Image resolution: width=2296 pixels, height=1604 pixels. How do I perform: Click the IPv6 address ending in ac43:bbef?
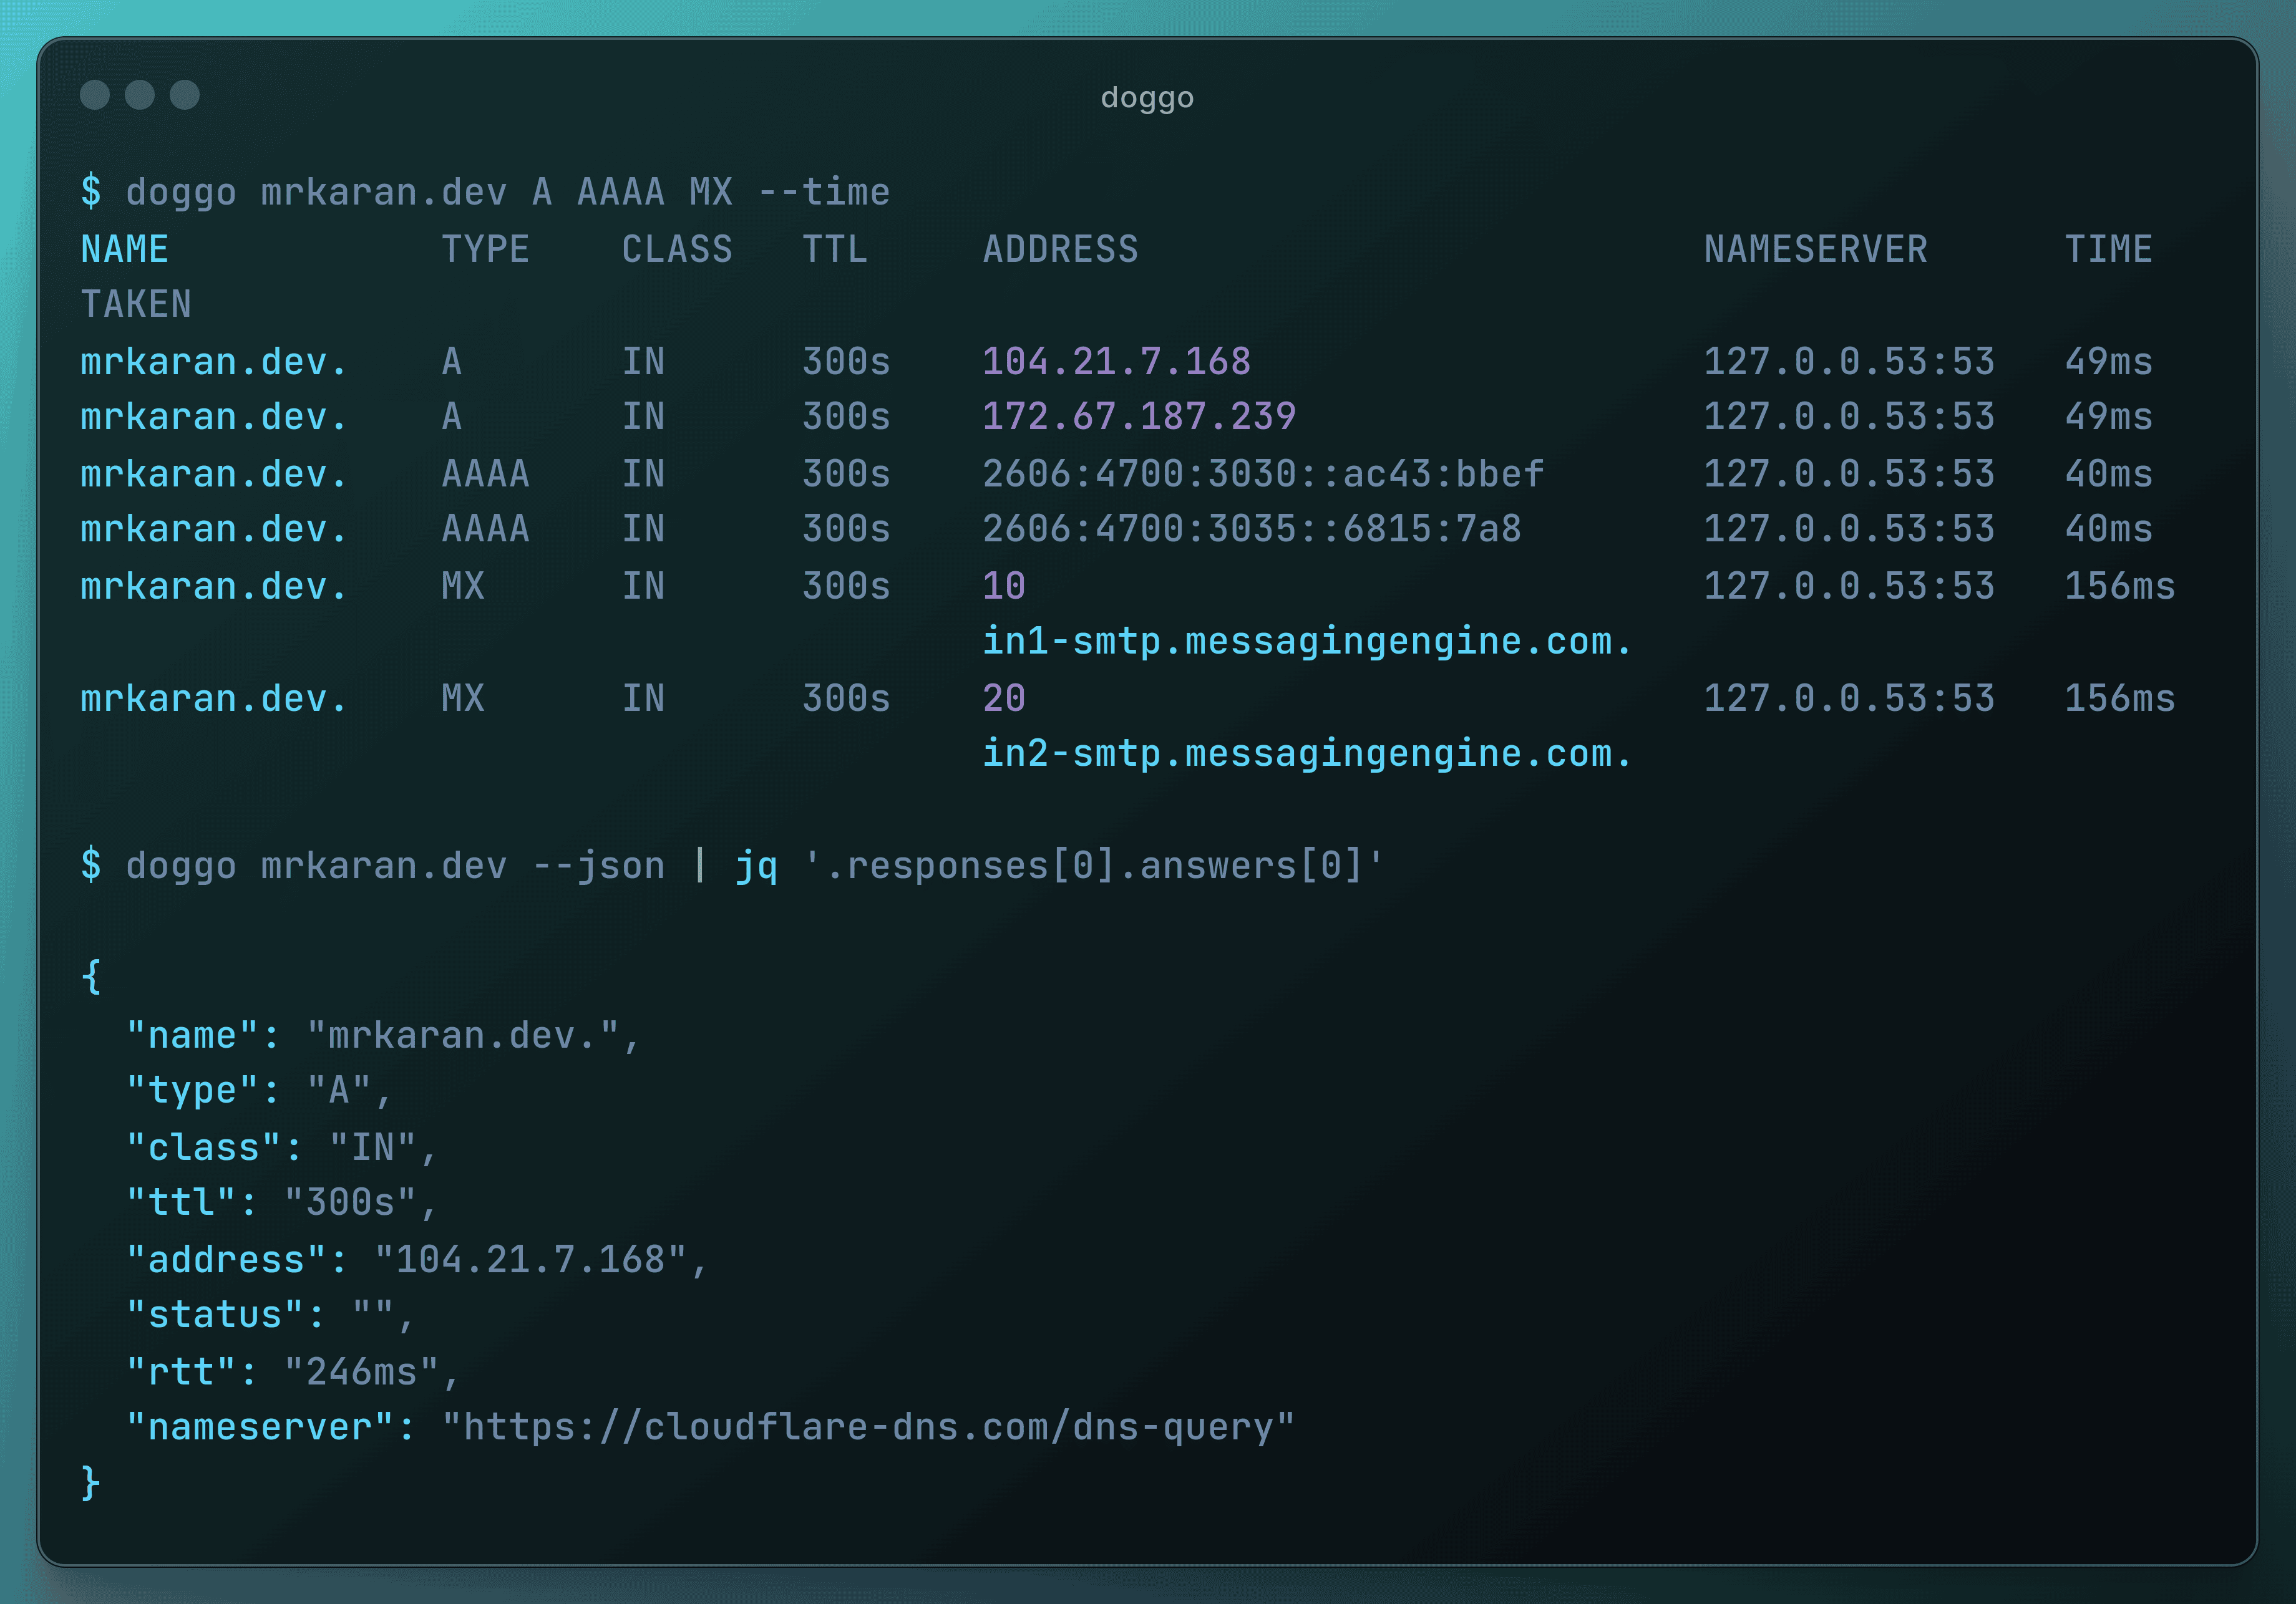[x=1262, y=474]
